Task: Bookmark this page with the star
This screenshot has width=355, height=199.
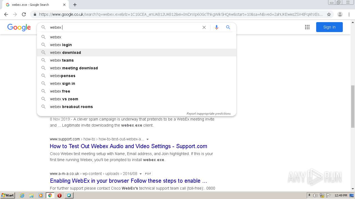Action: pyautogui.click(x=329, y=14)
